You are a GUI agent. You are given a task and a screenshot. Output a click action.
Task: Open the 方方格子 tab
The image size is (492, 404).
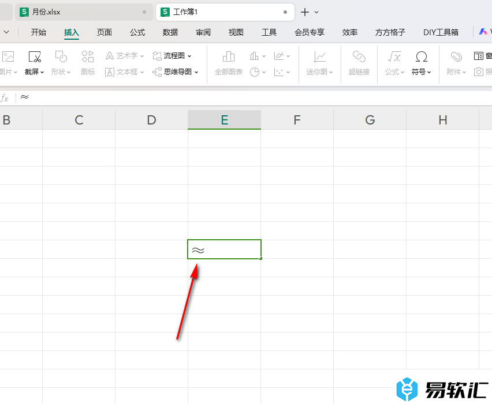(x=390, y=32)
